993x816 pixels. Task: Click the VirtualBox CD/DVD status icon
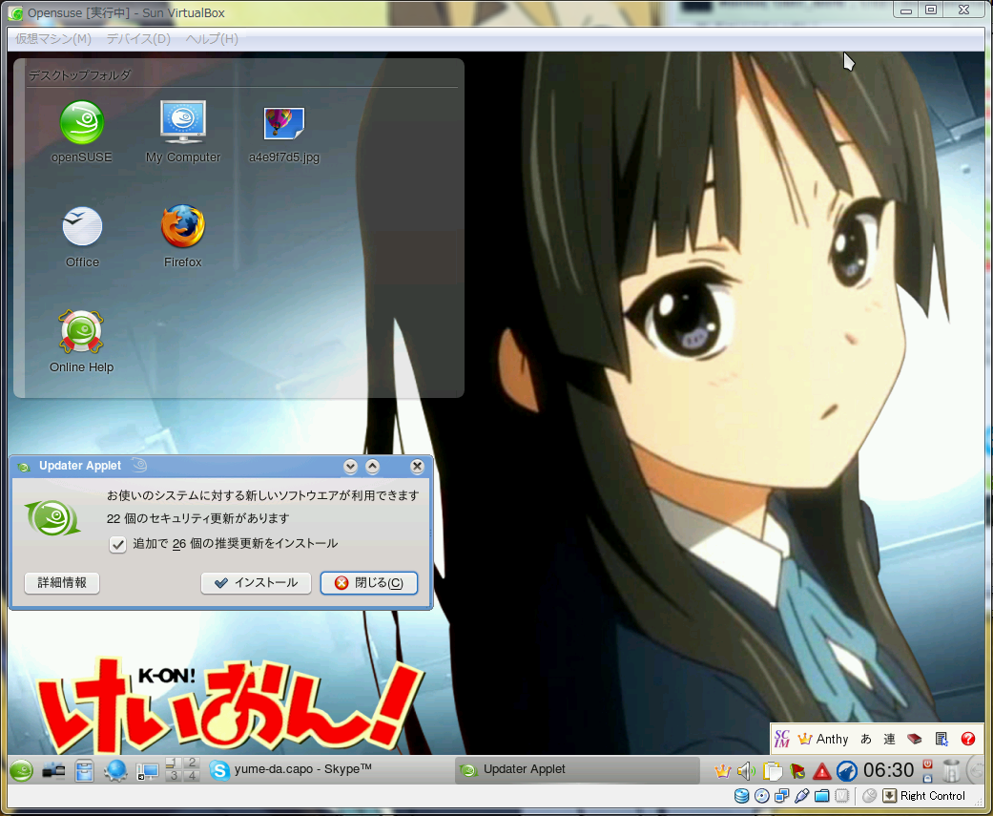(762, 796)
